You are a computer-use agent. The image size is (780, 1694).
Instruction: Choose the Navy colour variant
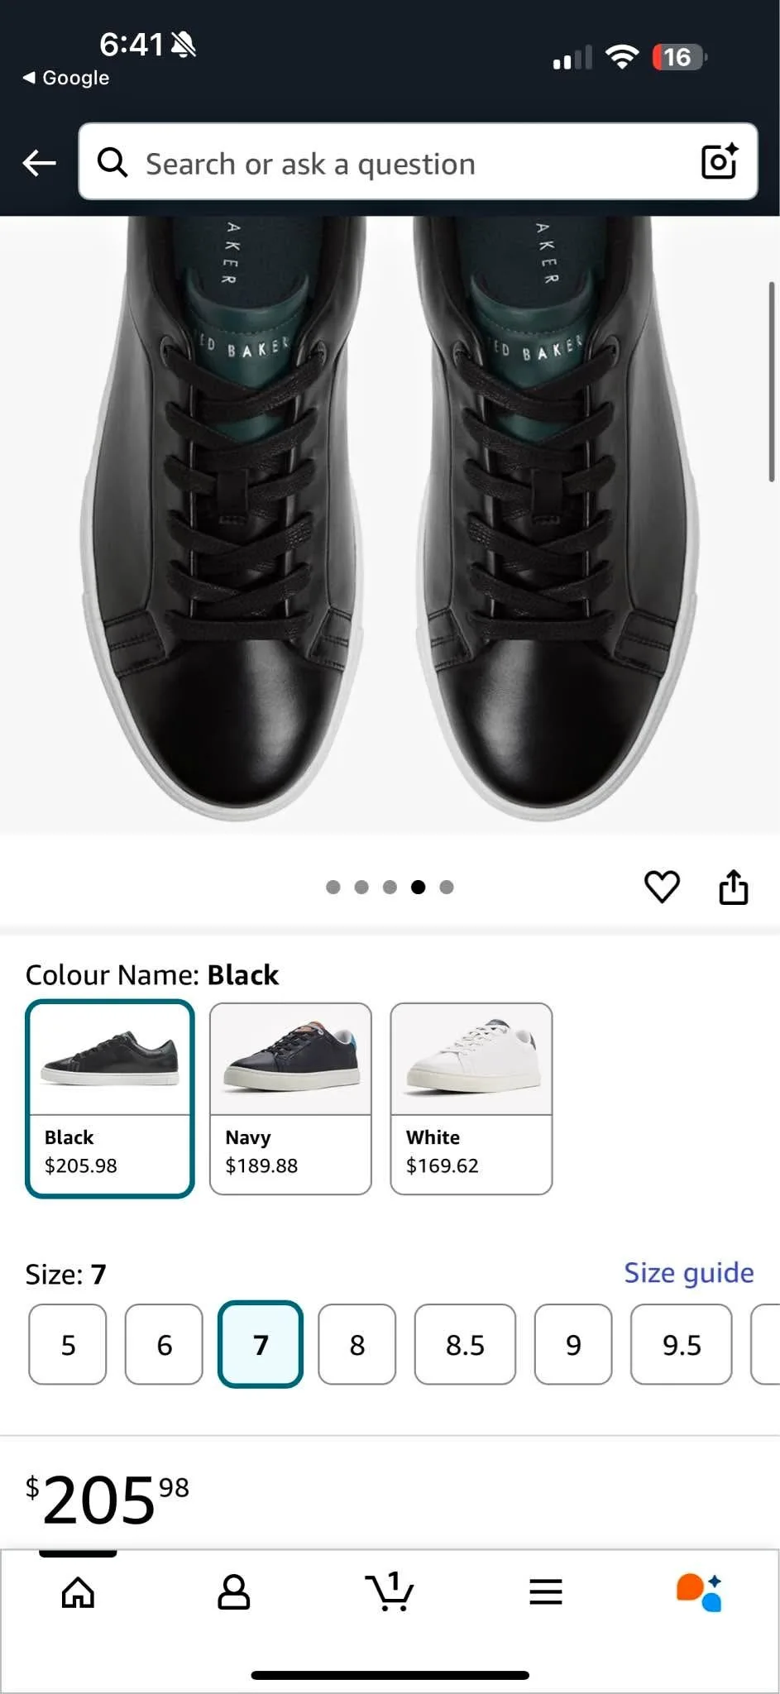[x=290, y=1098]
